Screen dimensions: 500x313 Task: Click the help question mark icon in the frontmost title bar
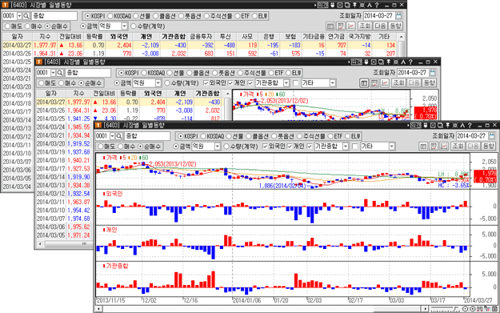470,126
